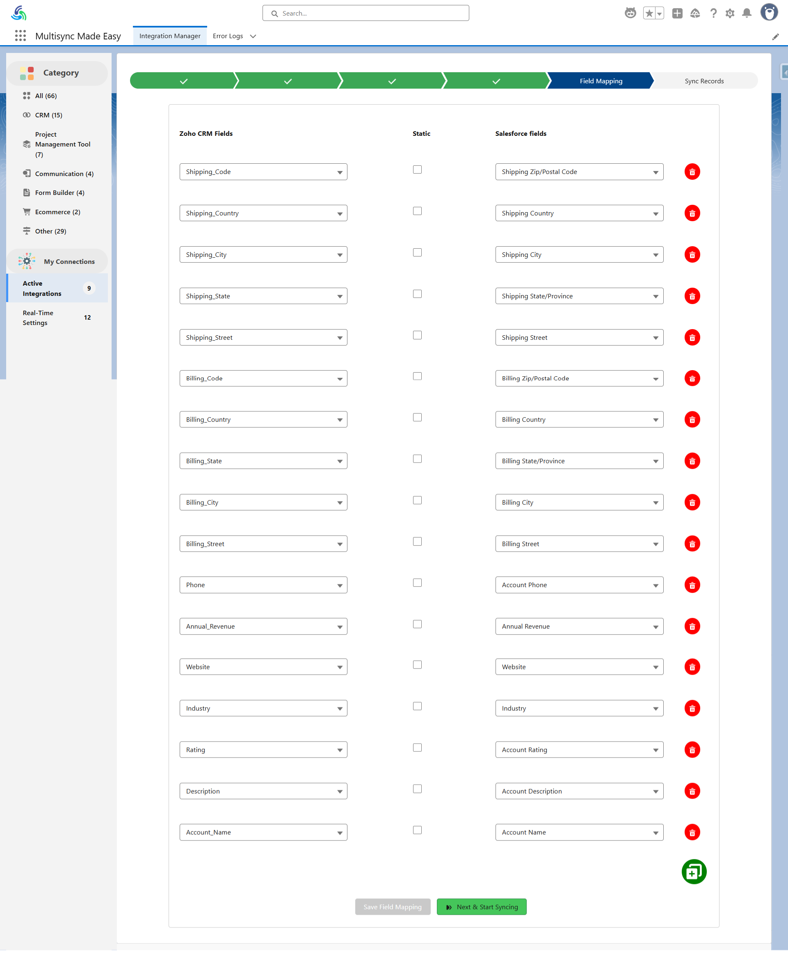Filter by CRM (15) category
The image size is (788, 966).
point(48,115)
